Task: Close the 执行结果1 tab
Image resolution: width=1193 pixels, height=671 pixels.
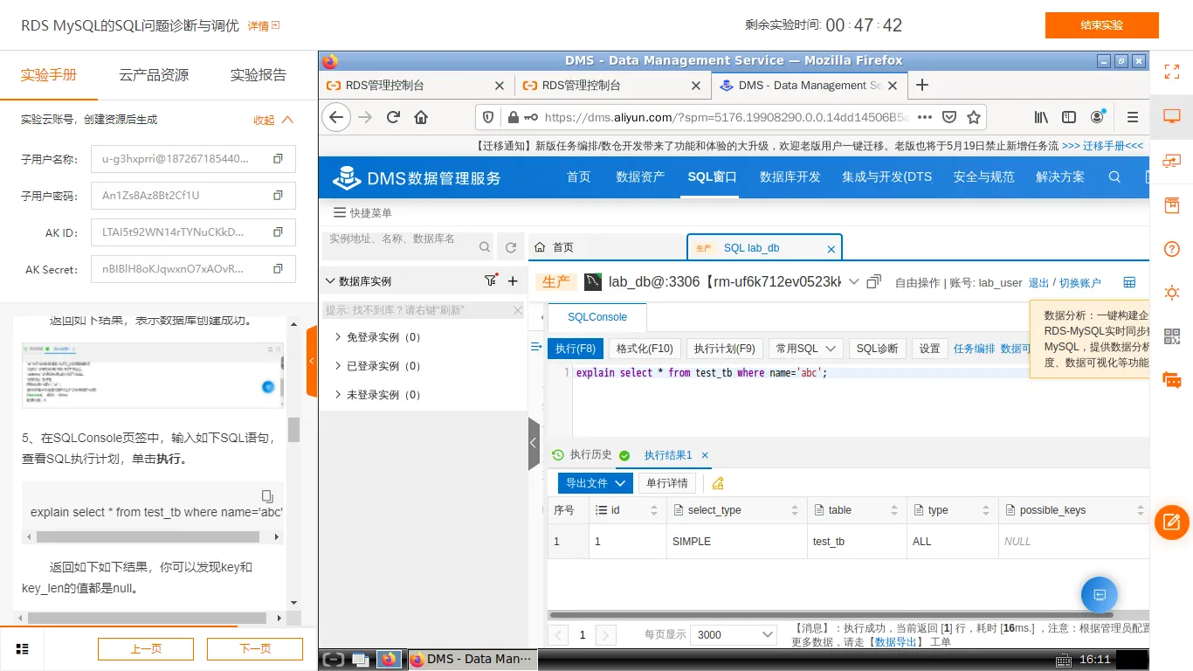Action: [x=705, y=455]
